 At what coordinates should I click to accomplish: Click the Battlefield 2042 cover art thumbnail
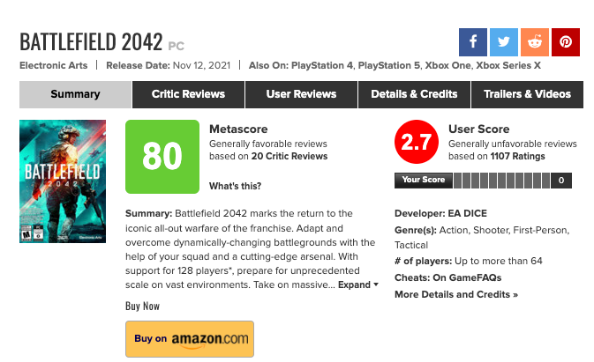pyautogui.click(x=63, y=181)
